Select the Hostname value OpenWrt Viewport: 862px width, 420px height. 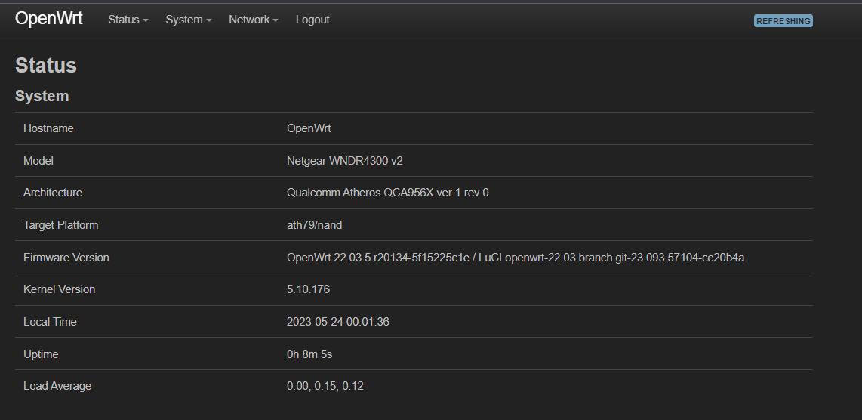click(x=309, y=128)
